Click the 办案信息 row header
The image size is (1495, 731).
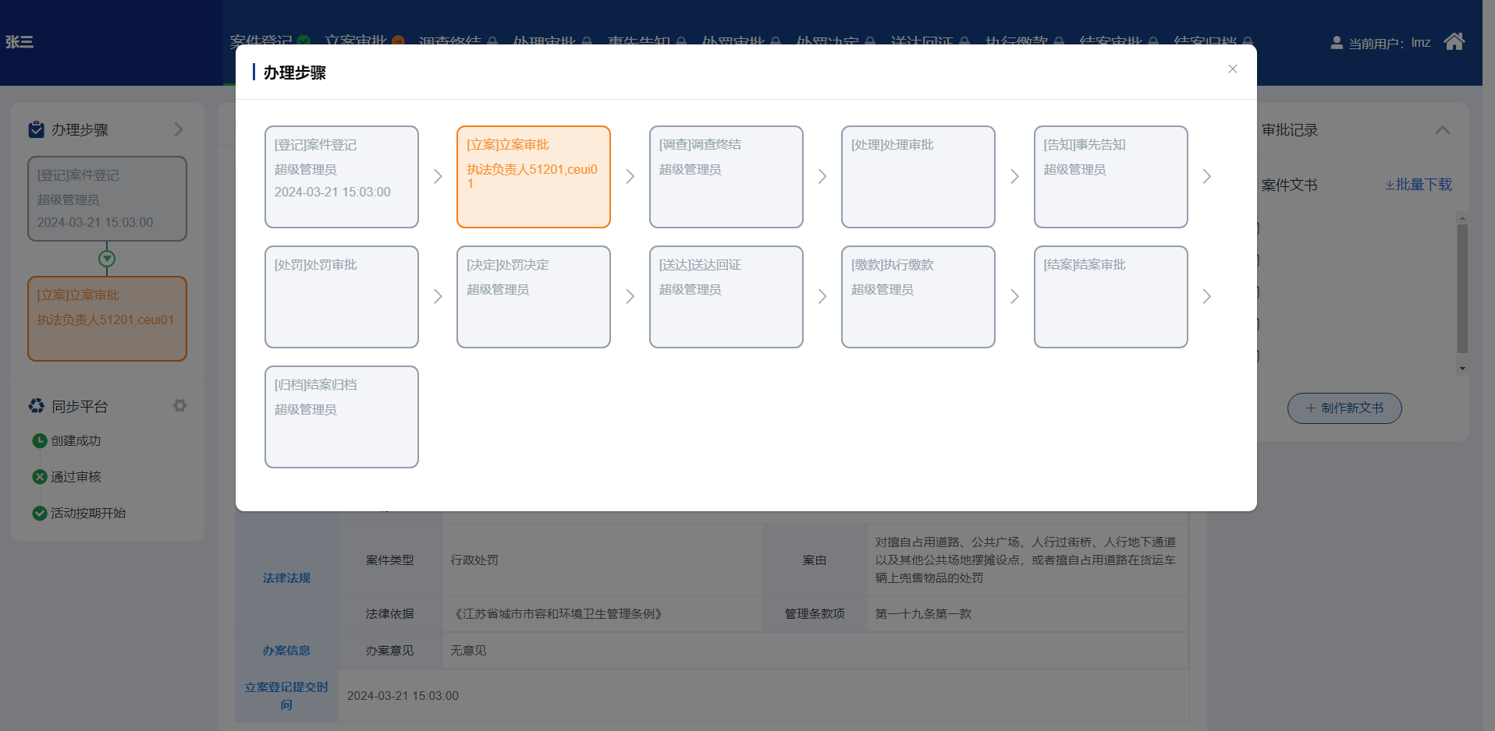[x=286, y=651]
